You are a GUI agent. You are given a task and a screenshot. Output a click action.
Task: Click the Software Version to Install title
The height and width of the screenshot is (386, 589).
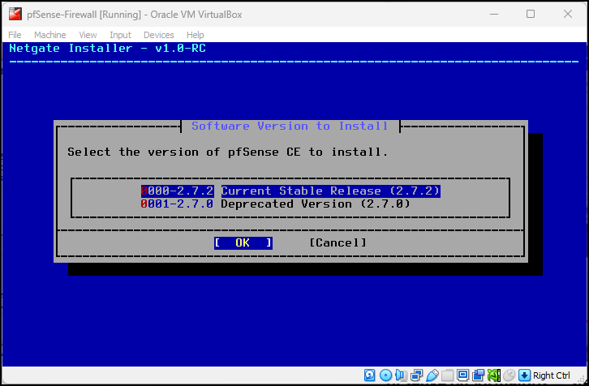point(290,127)
